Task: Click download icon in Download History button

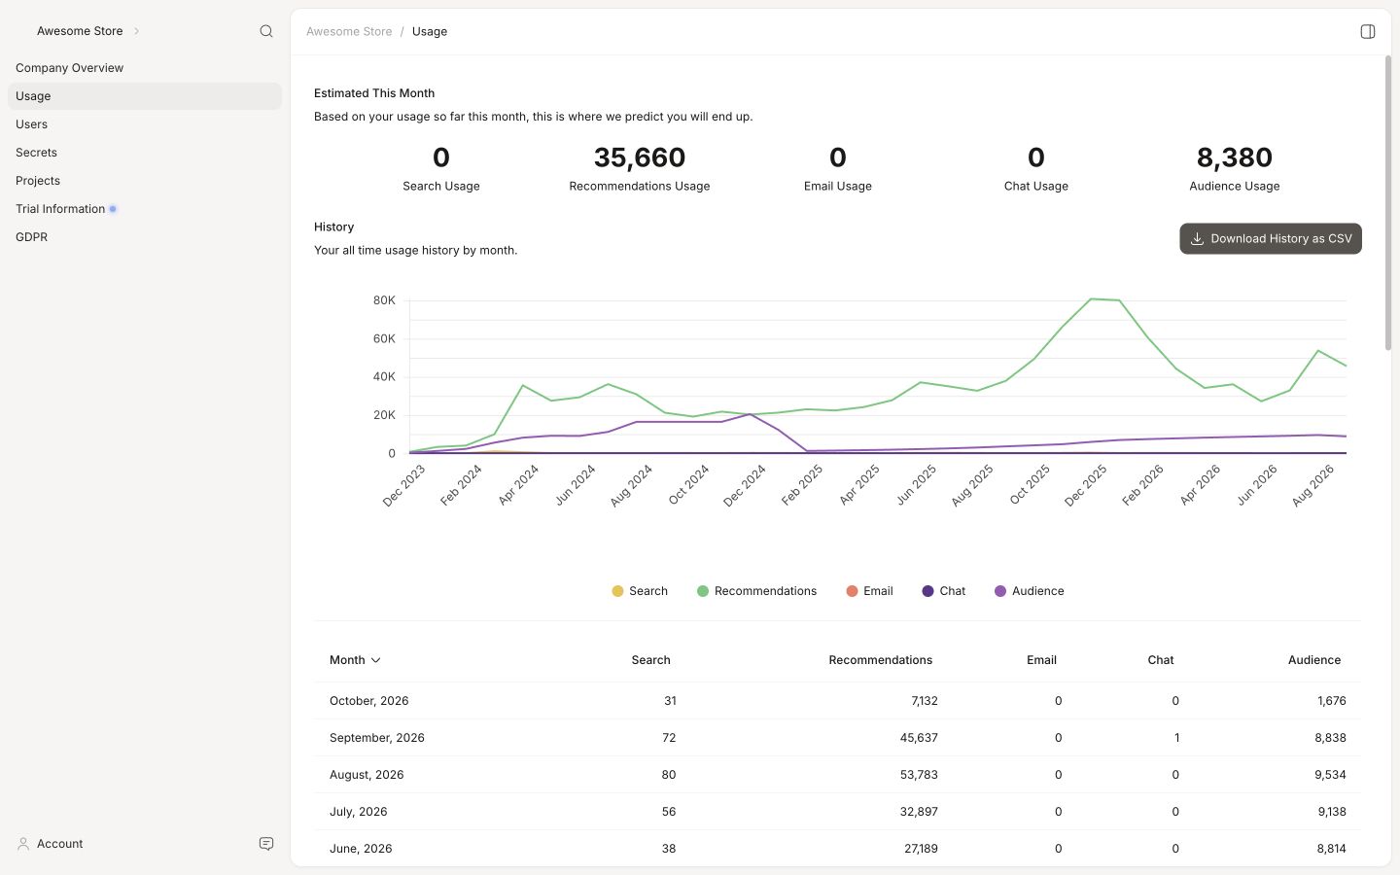Action: point(1197,238)
